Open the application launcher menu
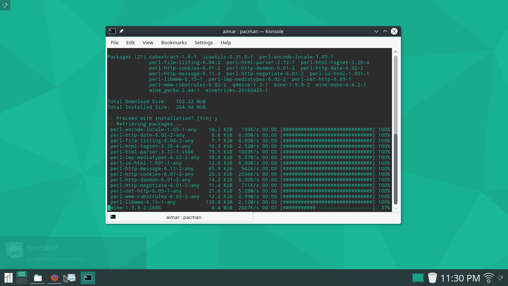The height and width of the screenshot is (286, 508). (x=8, y=277)
